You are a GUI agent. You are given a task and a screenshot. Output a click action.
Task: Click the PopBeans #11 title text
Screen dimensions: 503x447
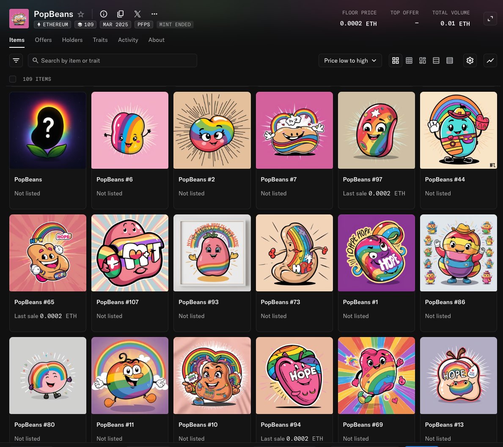click(x=115, y=425)
